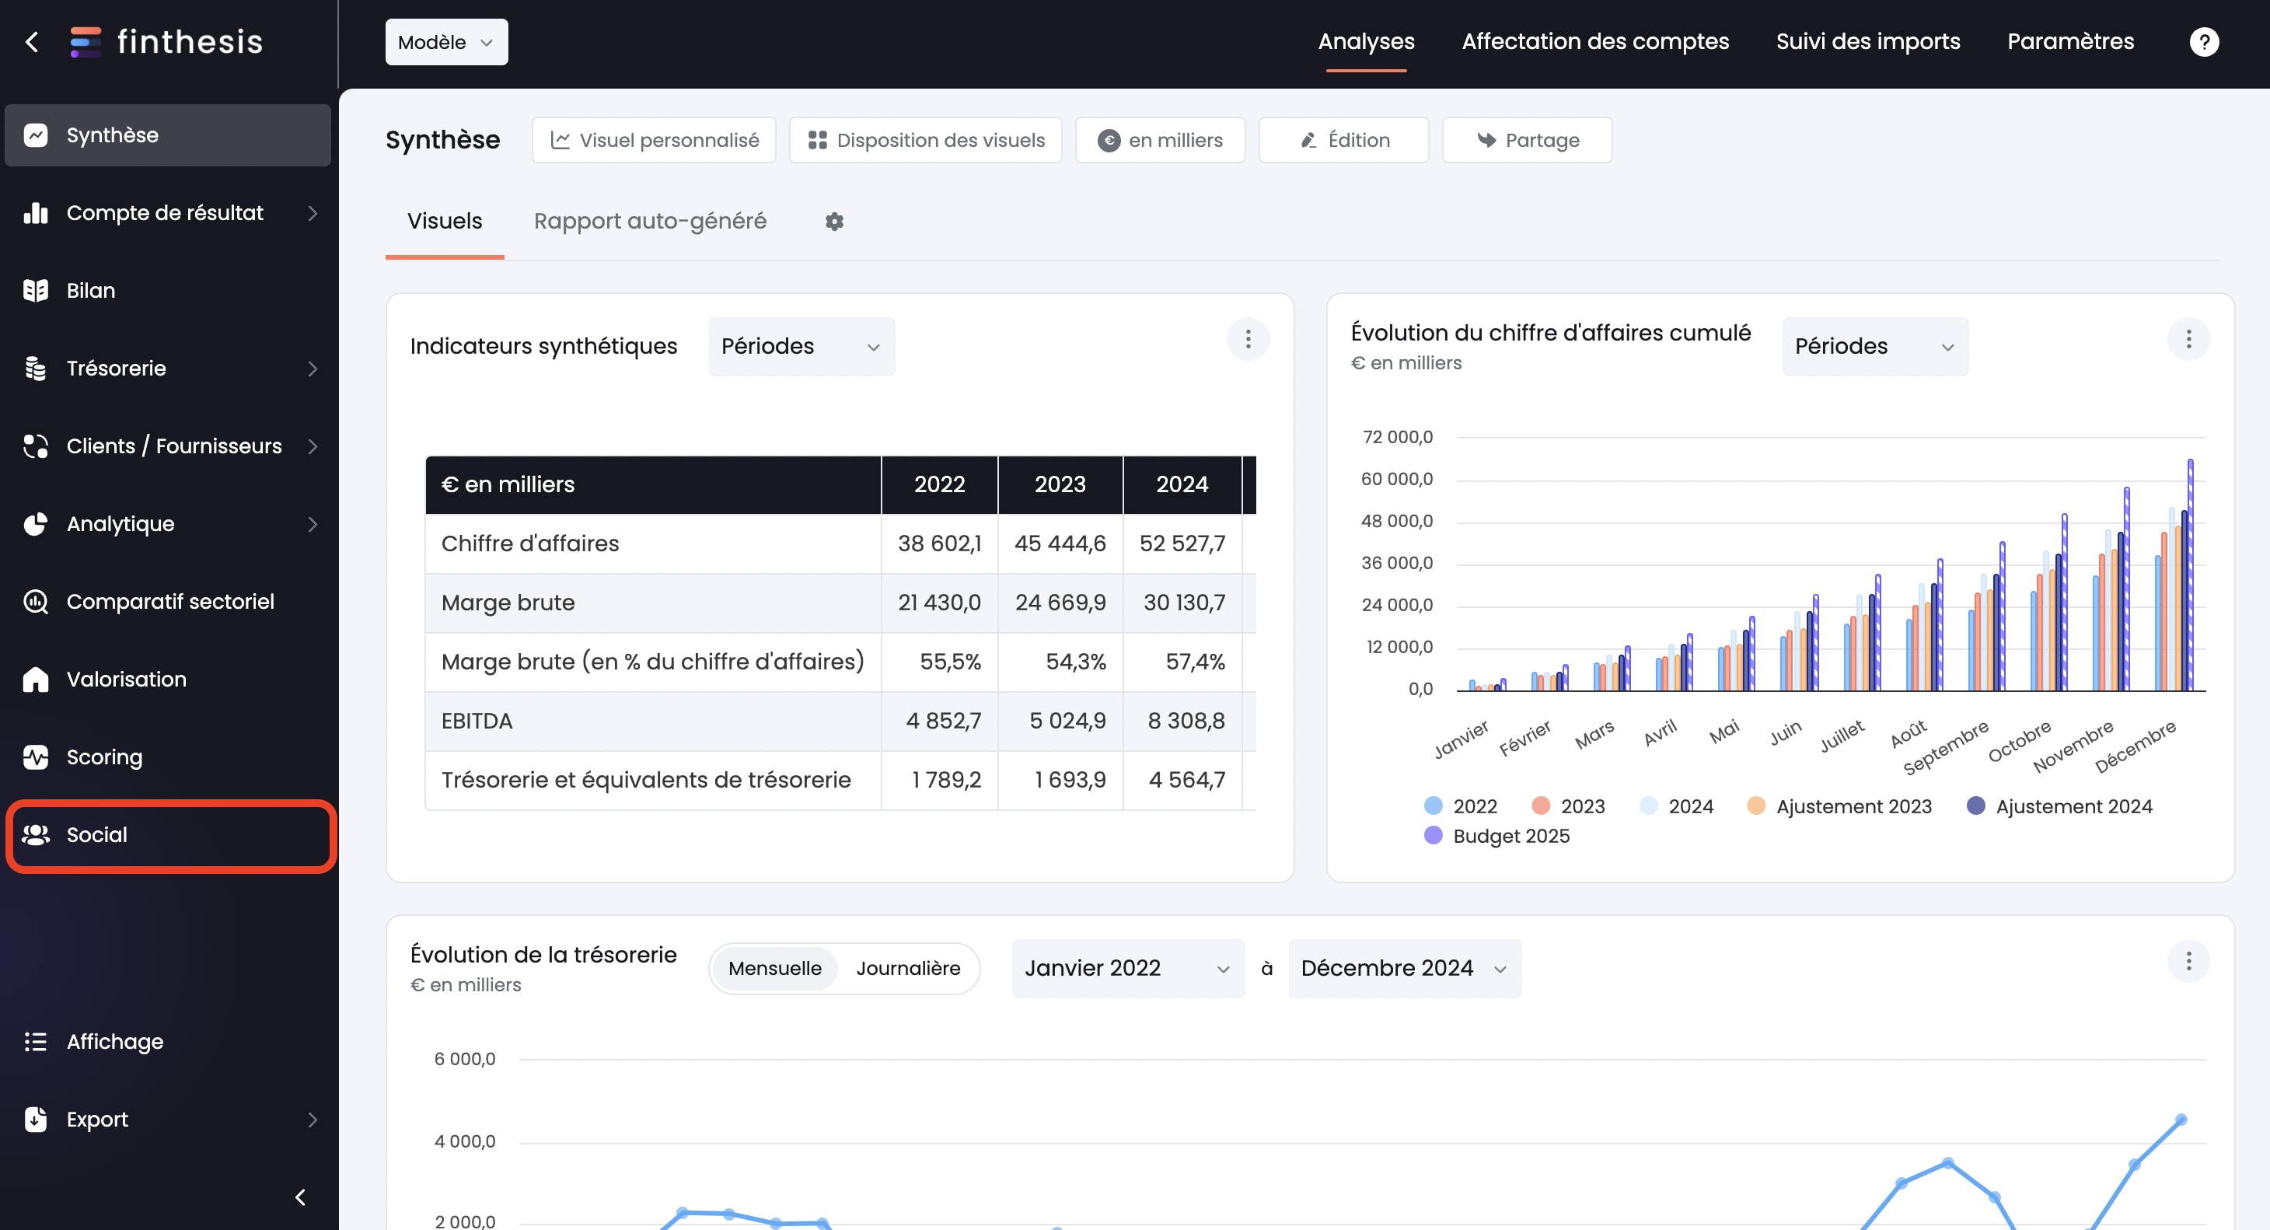Click the Export file icon
The height and width of the screenshot is (1230, 2270).
[x=35, y=1119]
